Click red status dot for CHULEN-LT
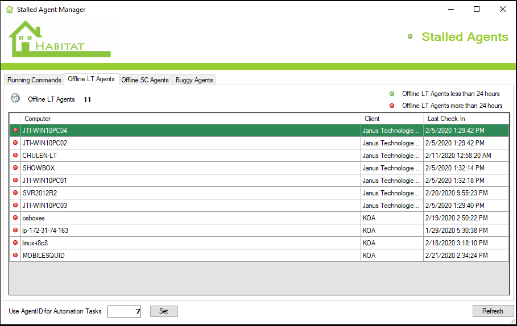Screen dimensions: 517x326 click(x=15, y=156)
